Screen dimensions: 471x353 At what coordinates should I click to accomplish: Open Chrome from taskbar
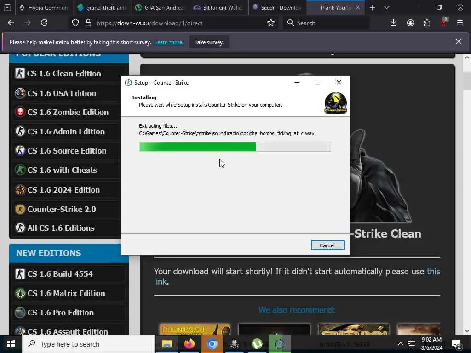tap(212, 344)
